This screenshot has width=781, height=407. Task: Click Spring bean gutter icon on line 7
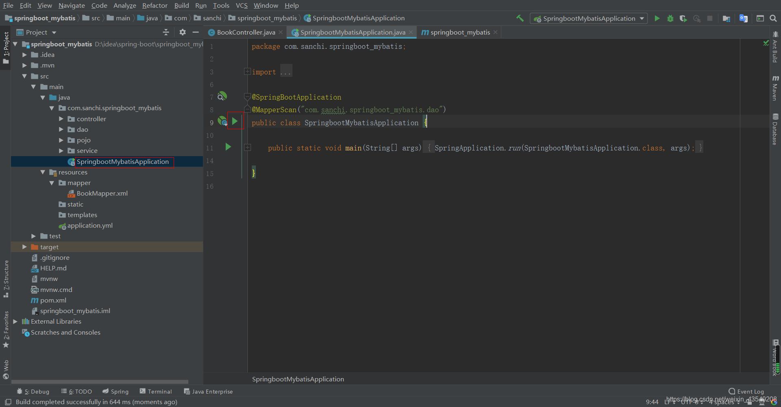222,96
